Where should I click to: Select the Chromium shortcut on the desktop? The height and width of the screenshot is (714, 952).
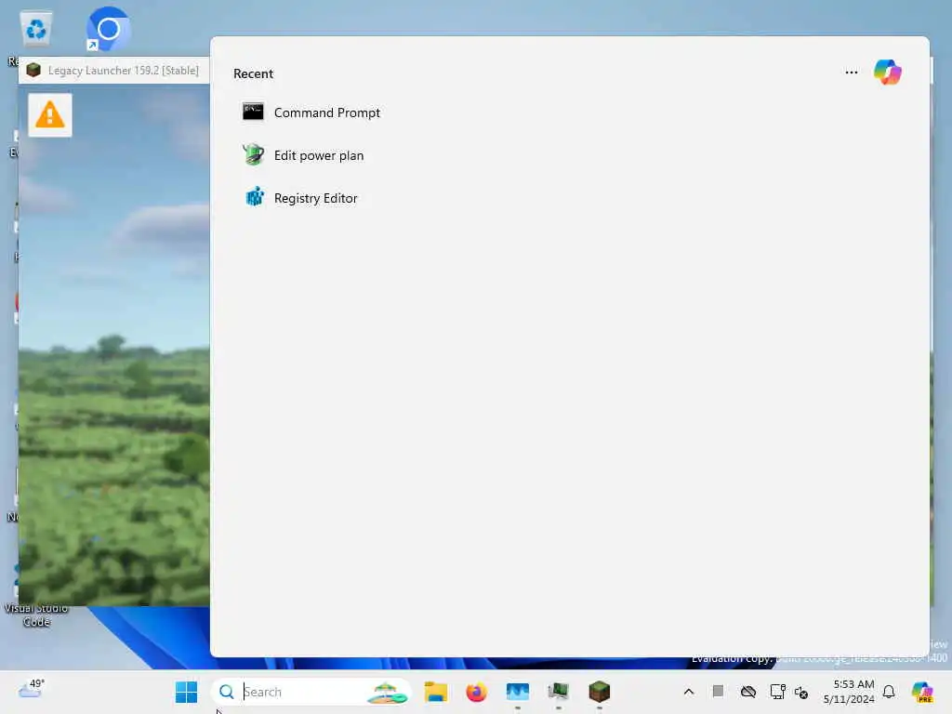(108, 29)
